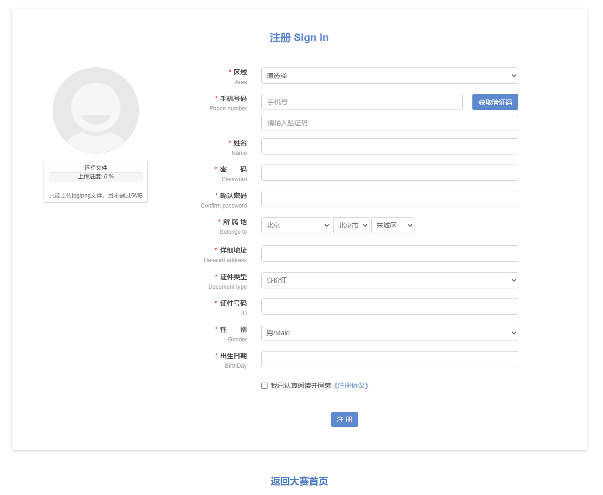Open the 《注册协议》 agreement link
Image resolution: width=603 pixels, height=495 pixels.
click(x=351, y=385)
